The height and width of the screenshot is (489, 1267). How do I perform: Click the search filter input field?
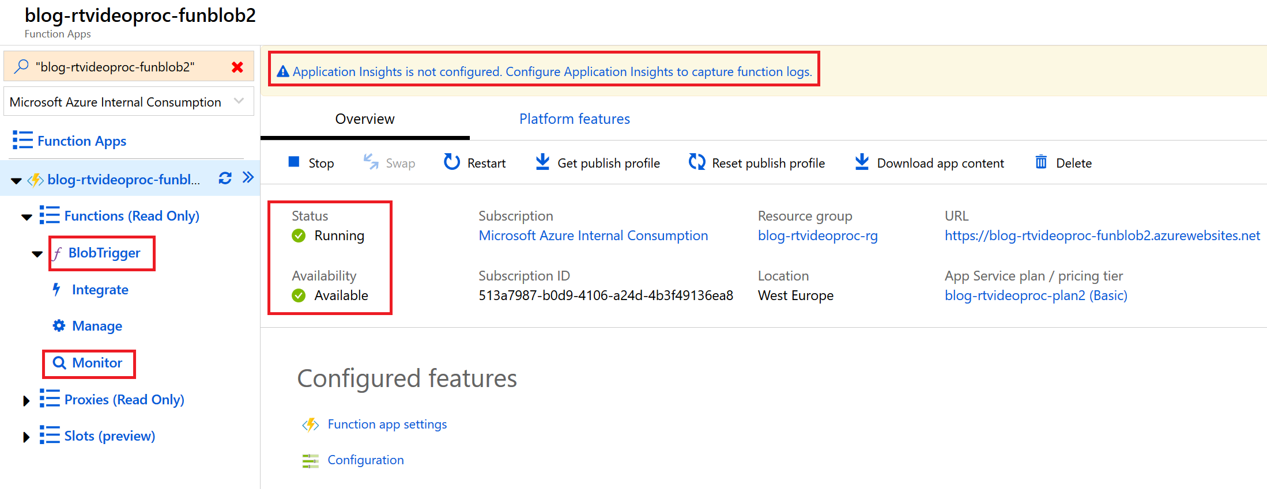point(127,67)
